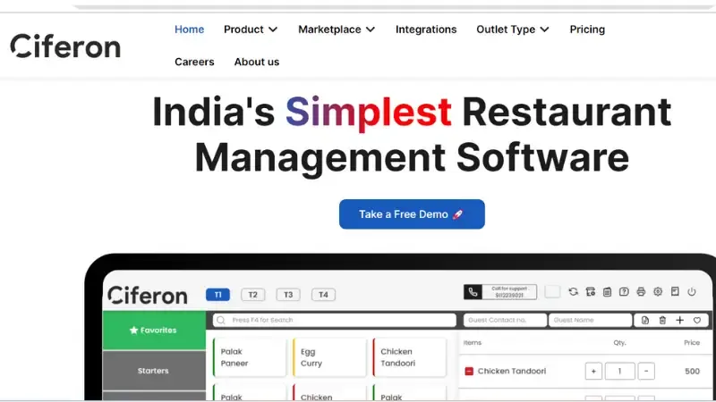The image size is (716, 402).
Task: Select table tab T3
Action: [x=288, y=295]
